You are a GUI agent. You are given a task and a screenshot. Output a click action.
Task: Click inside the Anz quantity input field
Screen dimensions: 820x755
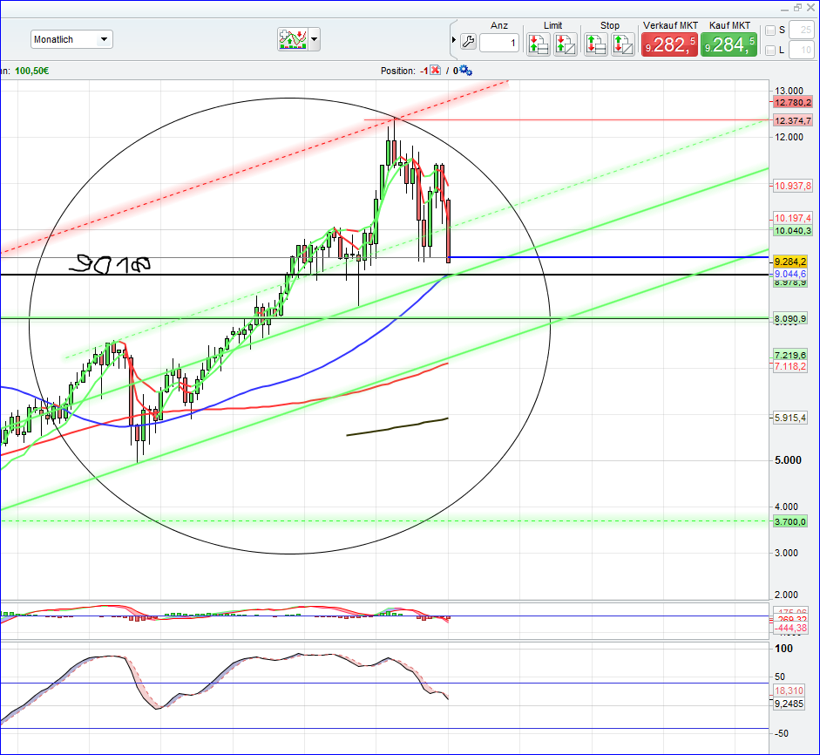point(499,42)
